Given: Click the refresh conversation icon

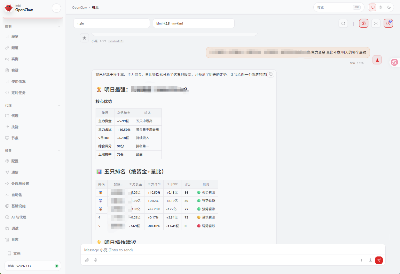Looking at the screenshot, I should pos(343,23).
